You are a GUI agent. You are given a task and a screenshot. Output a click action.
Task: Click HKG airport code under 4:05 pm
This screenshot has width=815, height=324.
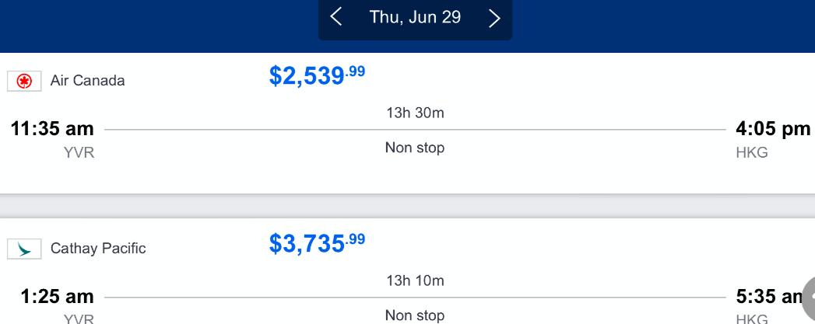pyautogui.click(x=752, y=153)
